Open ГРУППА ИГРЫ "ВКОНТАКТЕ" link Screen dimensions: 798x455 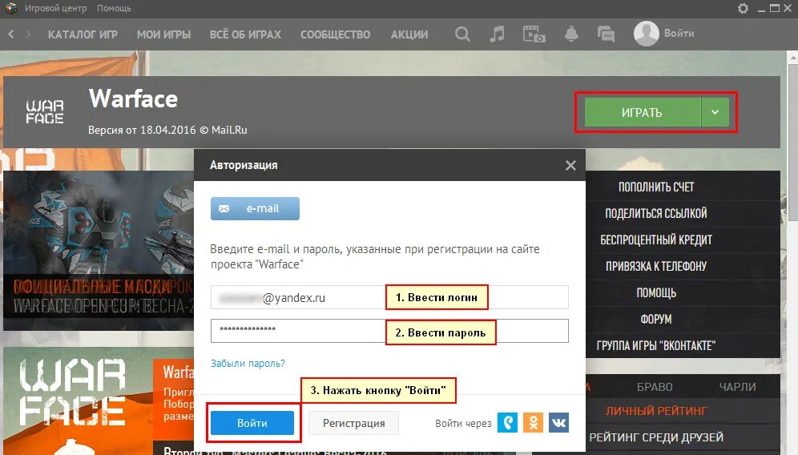tap(656, 346)
